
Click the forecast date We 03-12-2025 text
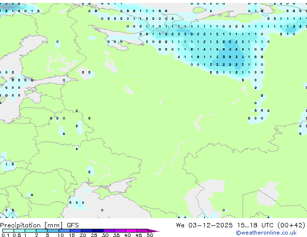(x=204, y=225)
